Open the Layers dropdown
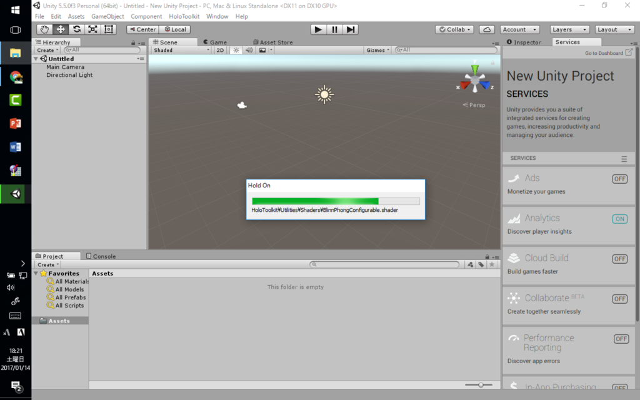This screenshot has width=640, height=400. tap(569, 29)
